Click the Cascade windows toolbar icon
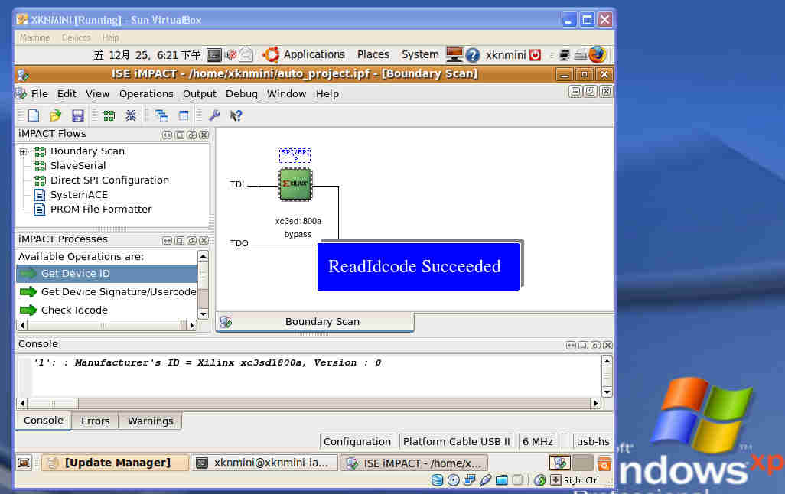This screenshot has width=785, height=494. [161, 115]
